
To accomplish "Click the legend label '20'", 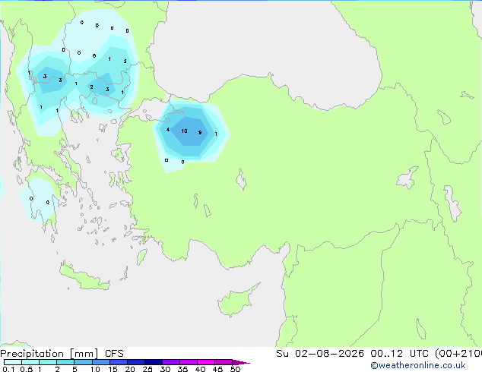I will [130, 369].
